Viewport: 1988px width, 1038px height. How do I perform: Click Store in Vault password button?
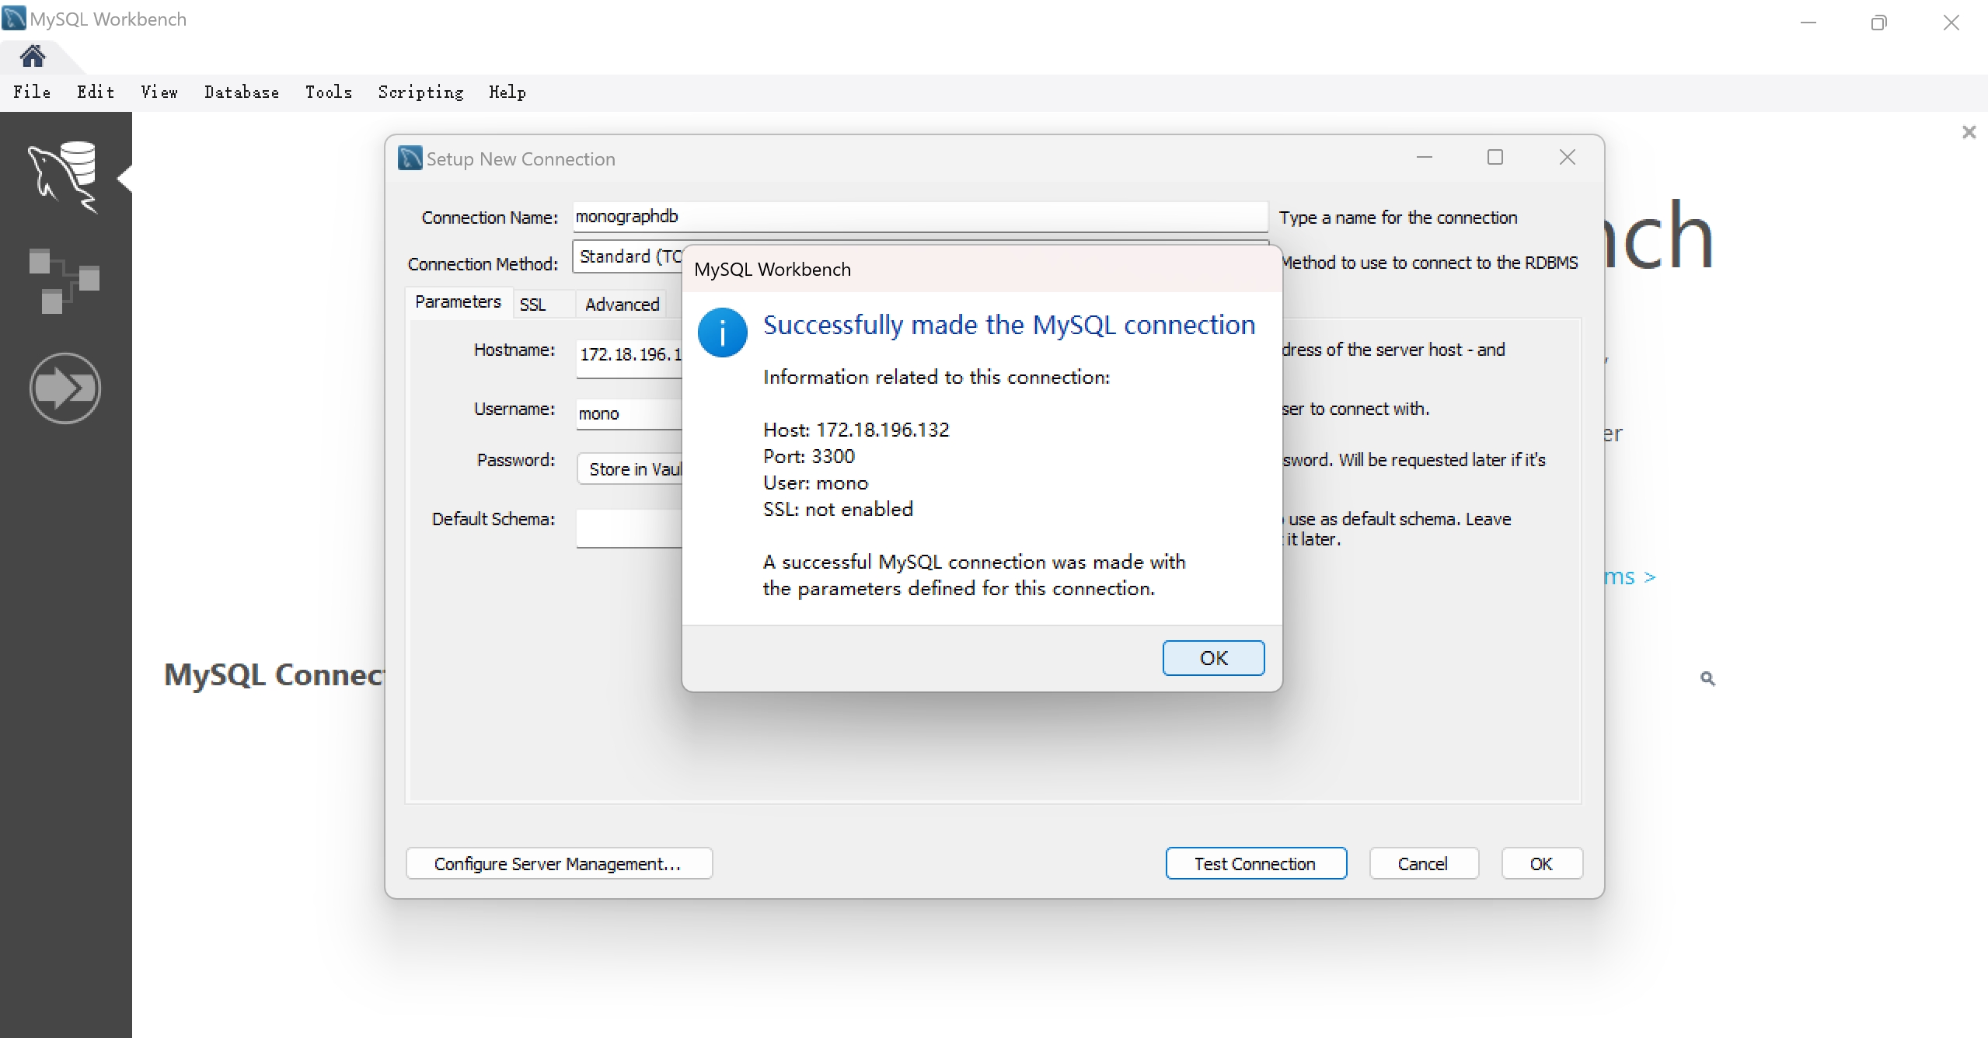pyautogui.click(x=630, y=468)
